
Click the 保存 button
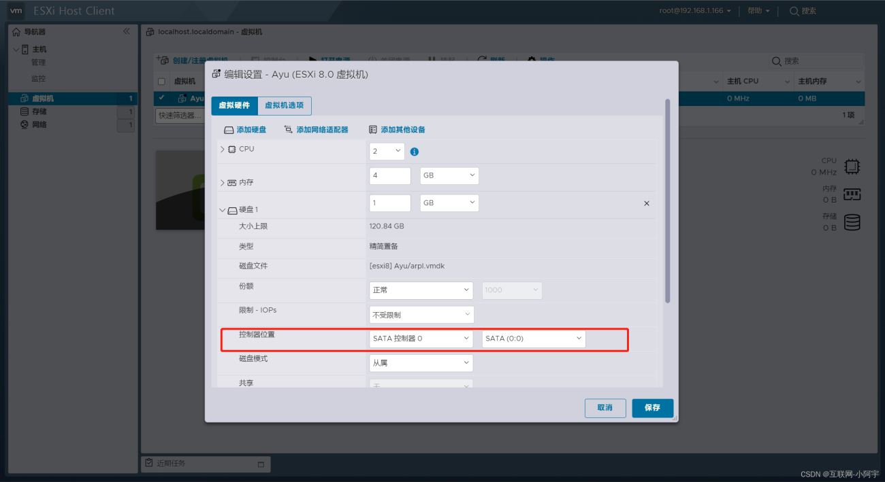tap(652, 408)
